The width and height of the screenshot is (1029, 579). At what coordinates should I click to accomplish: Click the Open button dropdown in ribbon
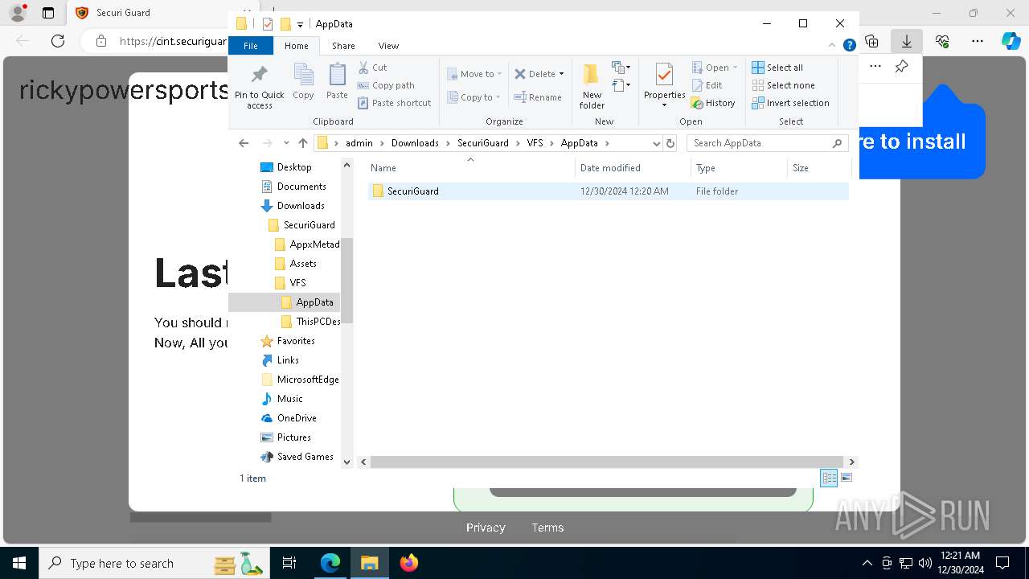click(x=714, y=68)
